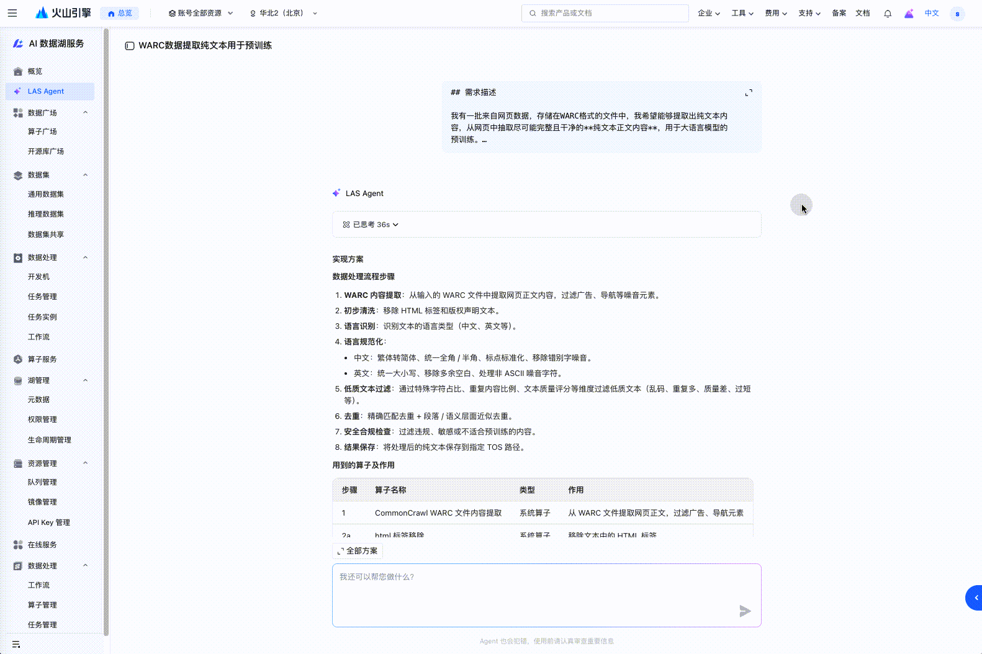
Task: Open the 华北2（北京）region selector
Action: (283, 13)
